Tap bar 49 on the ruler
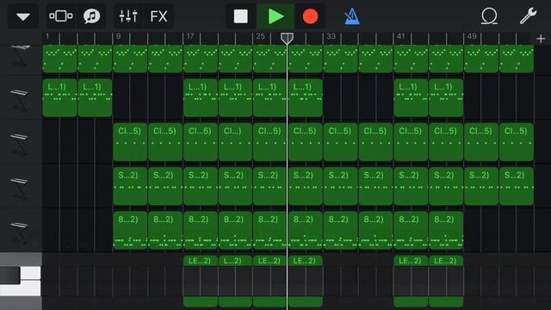 [x=472, y=36]
